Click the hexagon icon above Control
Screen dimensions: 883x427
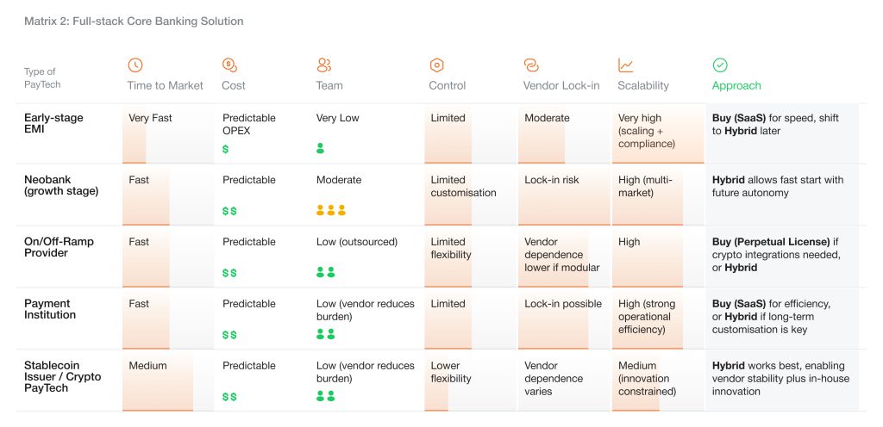click(436, 65)
